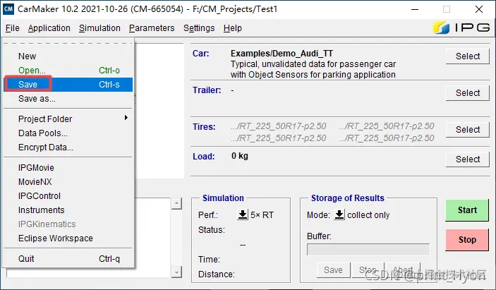Open the Help menu
The image size is (496, 290).
pyautogui.click(x=233, y=28)
